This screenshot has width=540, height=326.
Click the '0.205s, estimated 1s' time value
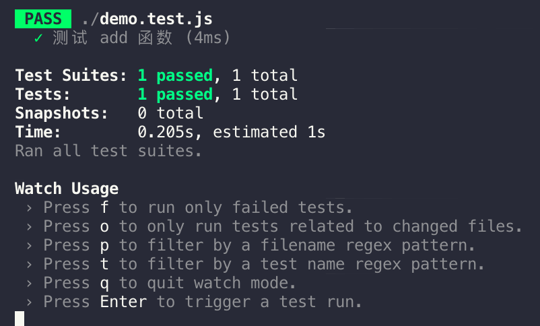coord(231,132)
